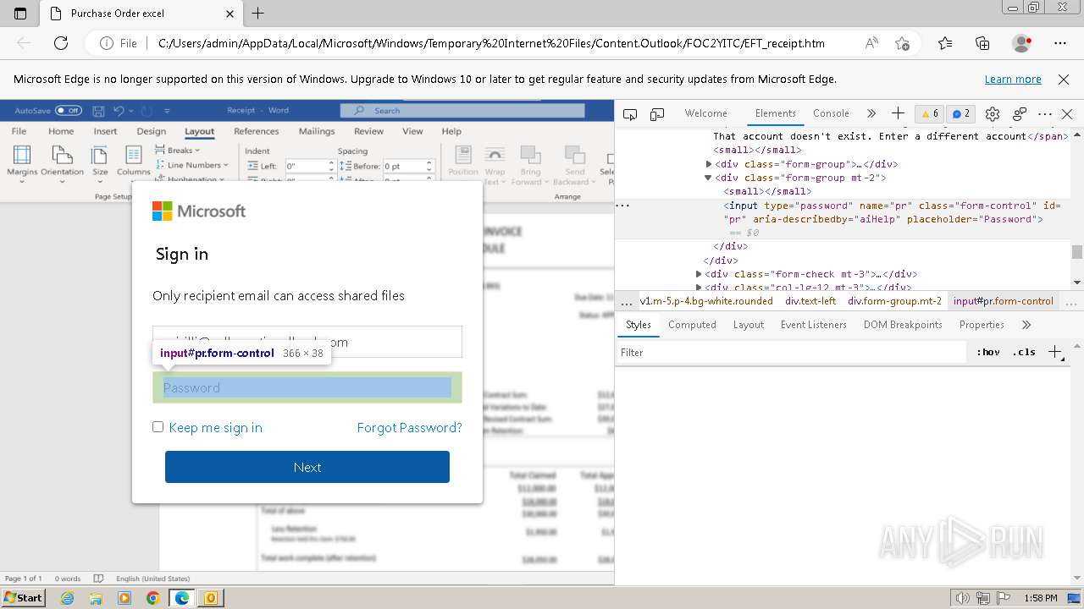Open DevTools customize and control menu
This screenshot has width=1084, height=609.
pyautogui.click(x=1045, y=113)
